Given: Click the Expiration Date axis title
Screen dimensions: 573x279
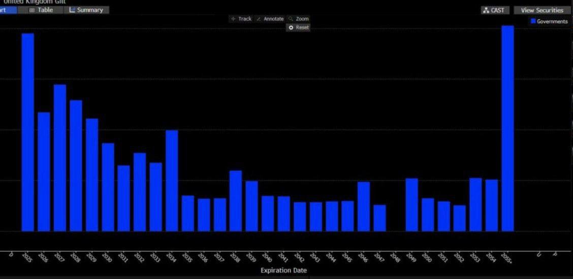Looking at the screenshot, I should click(283, 270).
